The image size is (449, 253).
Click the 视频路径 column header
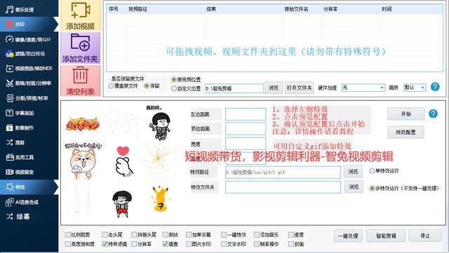click(x=138, y=9)
